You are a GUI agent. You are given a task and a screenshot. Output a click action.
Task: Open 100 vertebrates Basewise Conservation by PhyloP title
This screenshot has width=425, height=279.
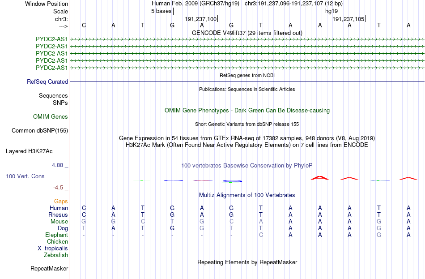tap(247, 166)
